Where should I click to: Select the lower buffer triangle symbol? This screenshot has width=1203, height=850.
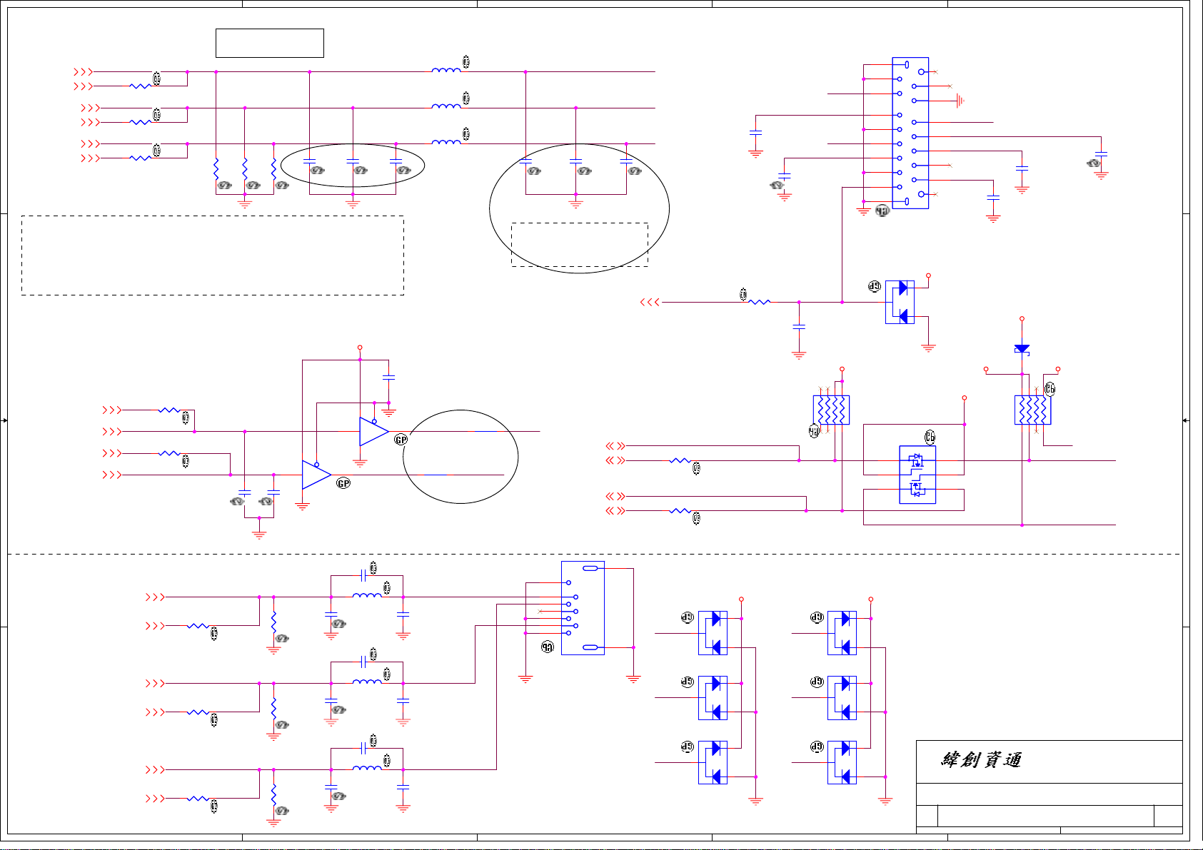316,475
